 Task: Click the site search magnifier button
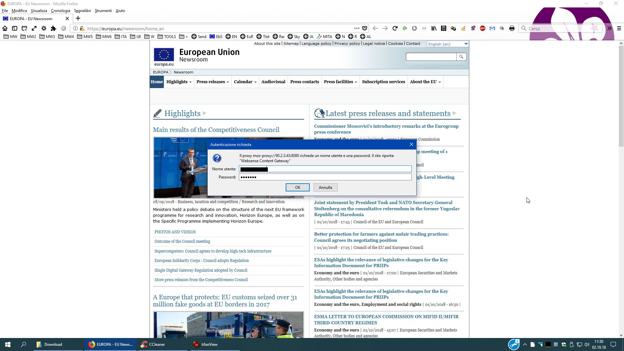(461, 57)
